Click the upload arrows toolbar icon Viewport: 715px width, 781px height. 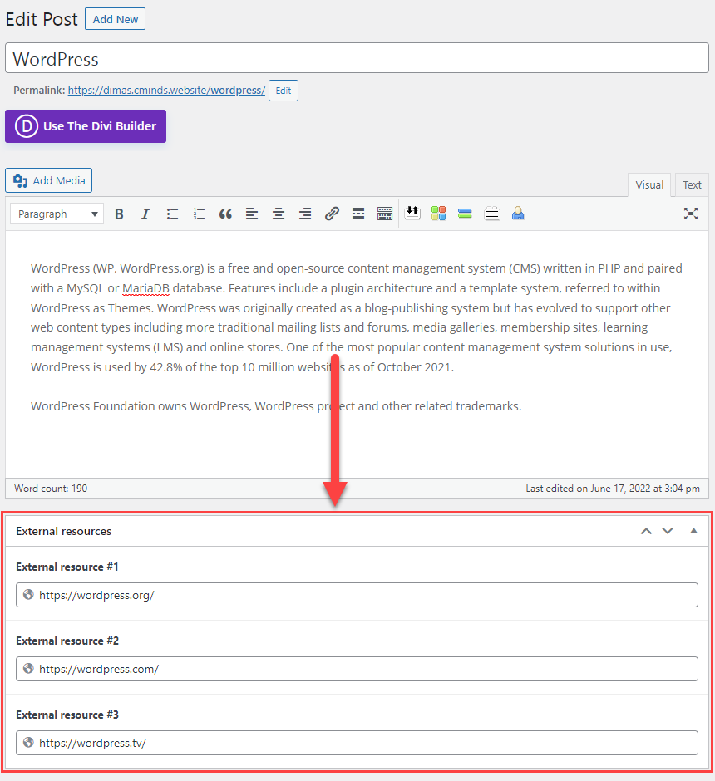pyautogui.click(x=412, y=214)
